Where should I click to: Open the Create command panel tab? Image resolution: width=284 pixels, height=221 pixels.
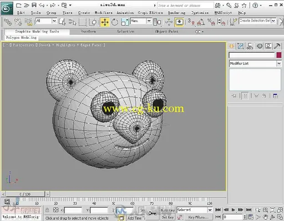click(231, 46)
